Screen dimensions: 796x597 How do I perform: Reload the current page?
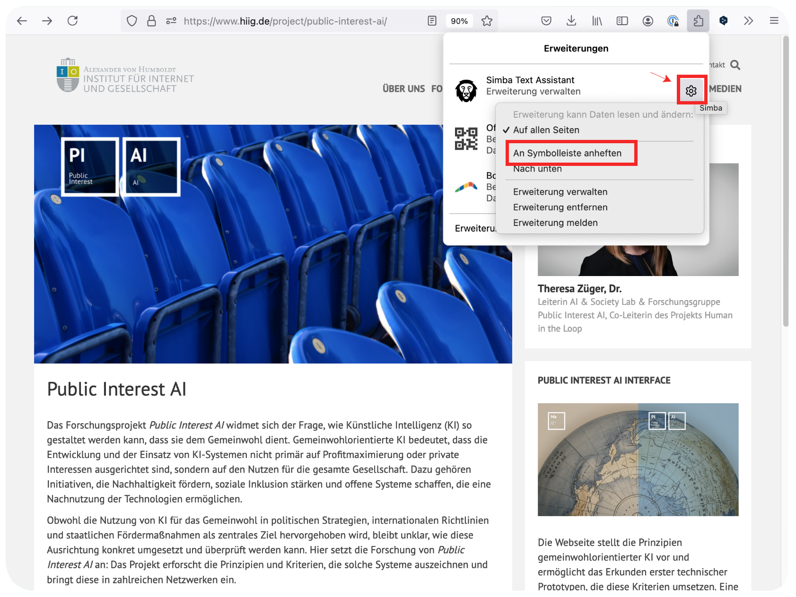point(72,21)
